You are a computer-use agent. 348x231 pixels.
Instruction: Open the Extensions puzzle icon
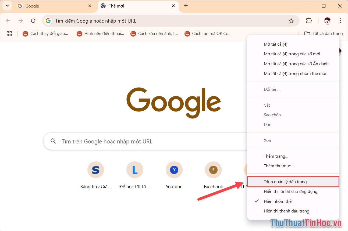[x=309, y=21]
